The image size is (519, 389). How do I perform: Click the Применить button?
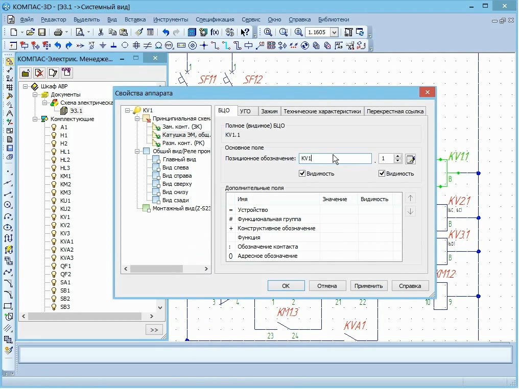pyautogui.click(x=368, y=286)
